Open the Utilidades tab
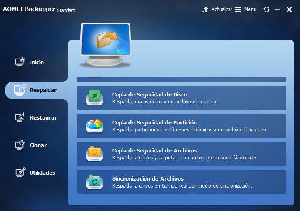This screenshot has height=211, width=300. click(x=43, y=173)
